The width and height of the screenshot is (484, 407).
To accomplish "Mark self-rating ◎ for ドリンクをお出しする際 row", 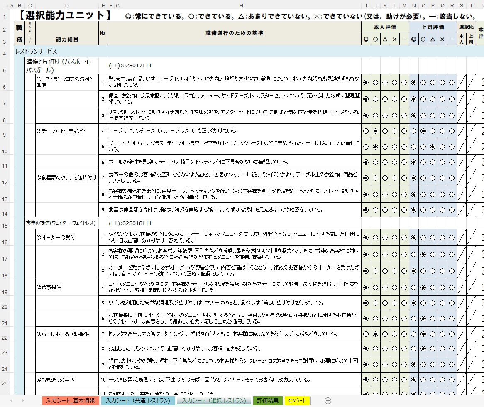I will pyautogui.click(x=366, y=334).
